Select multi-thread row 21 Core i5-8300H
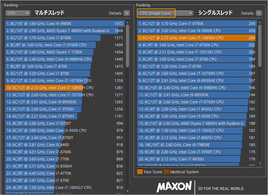 tap(65, 166)
